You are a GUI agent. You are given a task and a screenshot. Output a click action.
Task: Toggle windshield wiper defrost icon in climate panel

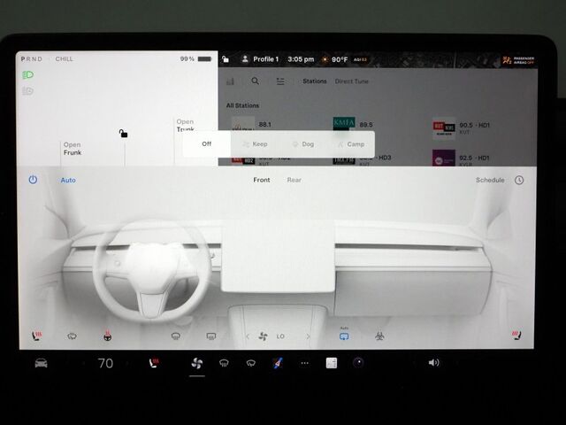[x=72, y=336]
